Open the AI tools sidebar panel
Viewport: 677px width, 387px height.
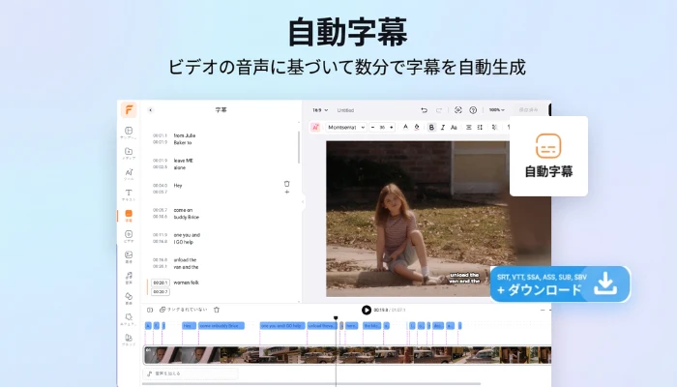tap(129, 174)
